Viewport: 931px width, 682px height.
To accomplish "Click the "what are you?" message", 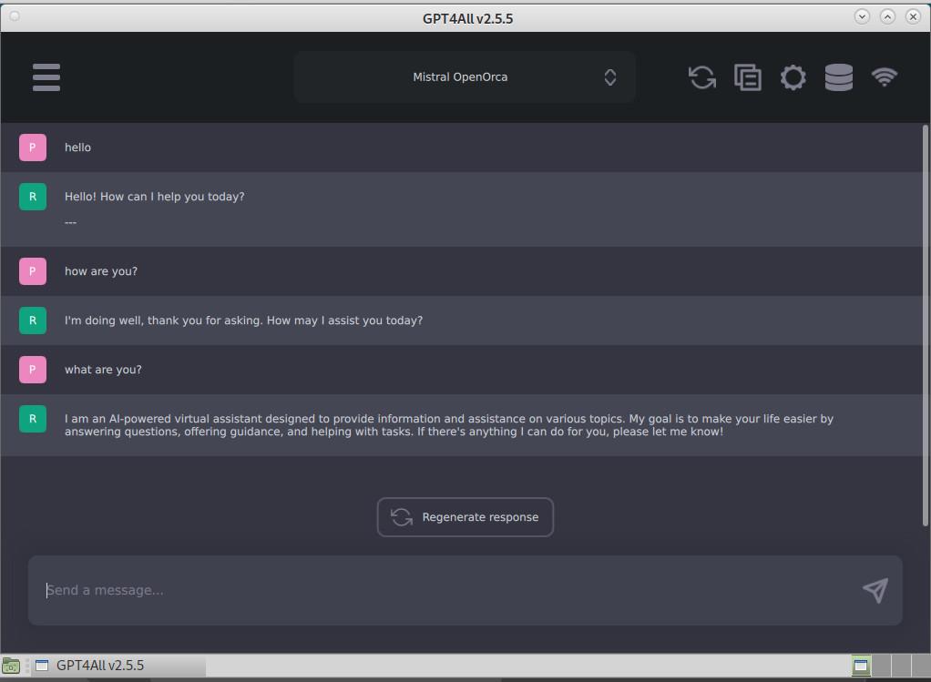I will coord(103,370).
